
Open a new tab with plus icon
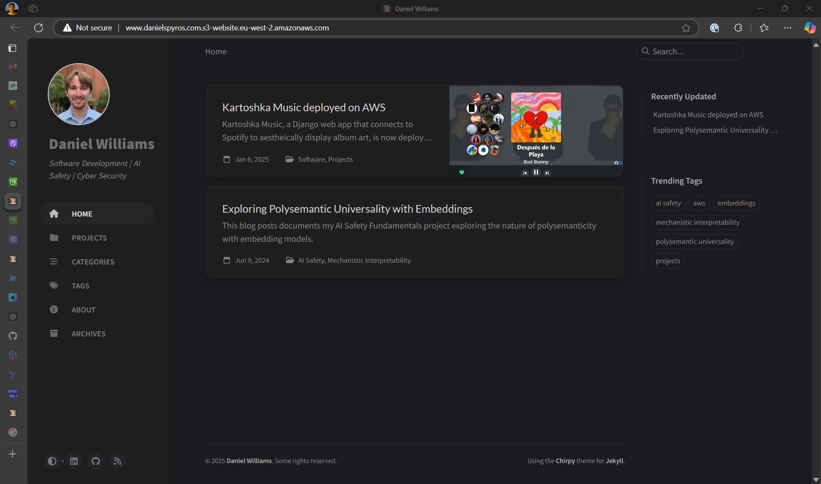point(13,454)
